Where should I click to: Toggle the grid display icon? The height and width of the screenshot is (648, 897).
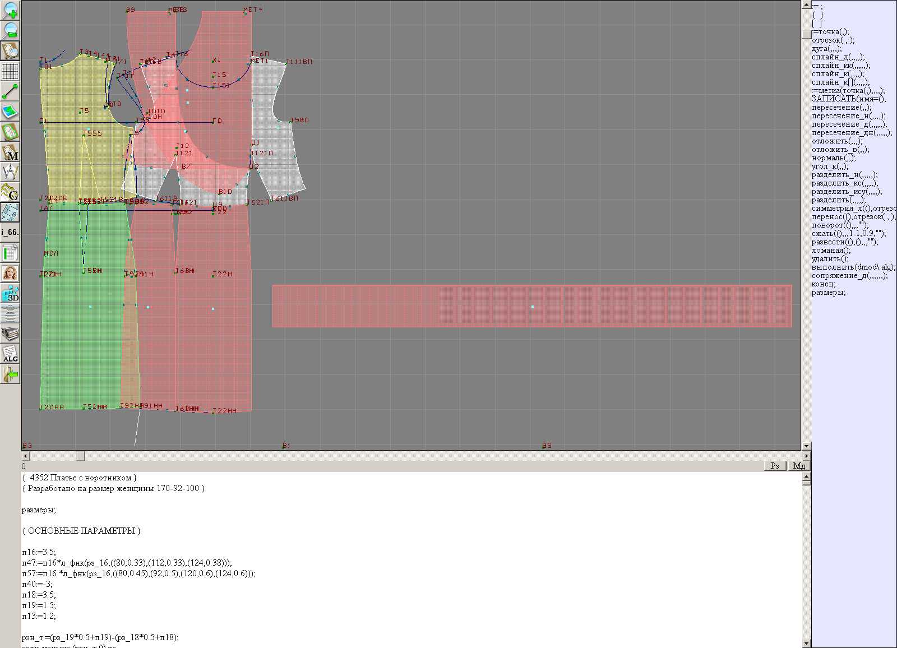pos(10,71)
